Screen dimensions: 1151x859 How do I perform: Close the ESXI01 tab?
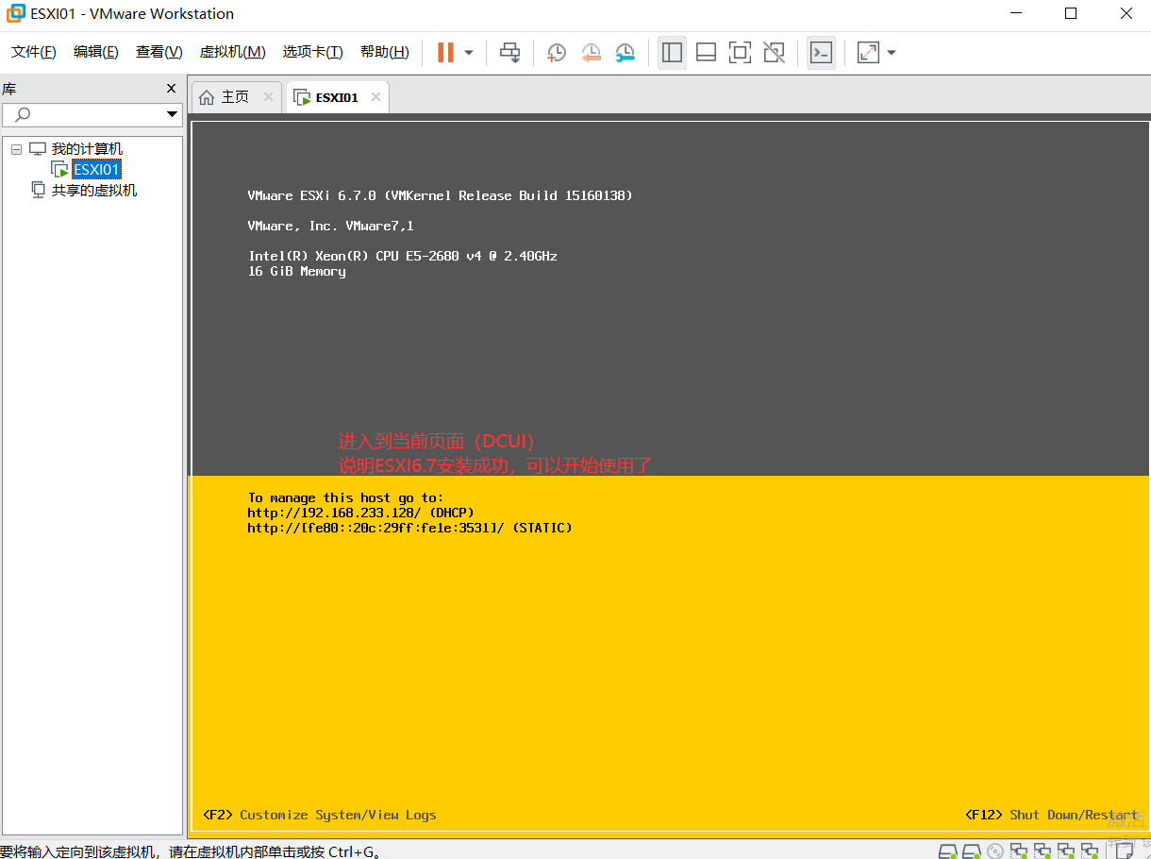pyautogui.click(x=376, y=97)
